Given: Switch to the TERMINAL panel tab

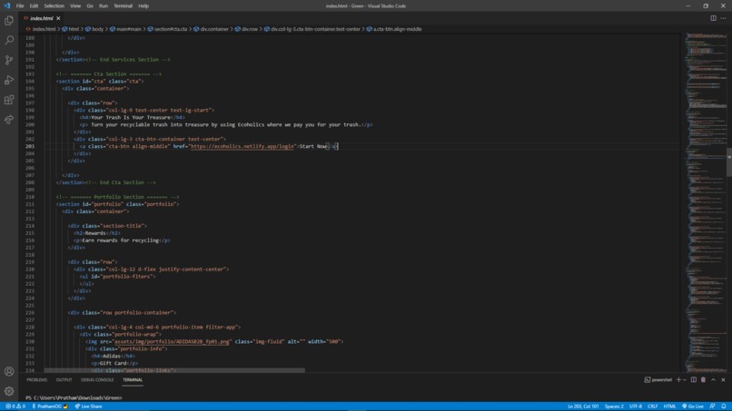Looking at the screenshot, I should (x=133, y=380).
